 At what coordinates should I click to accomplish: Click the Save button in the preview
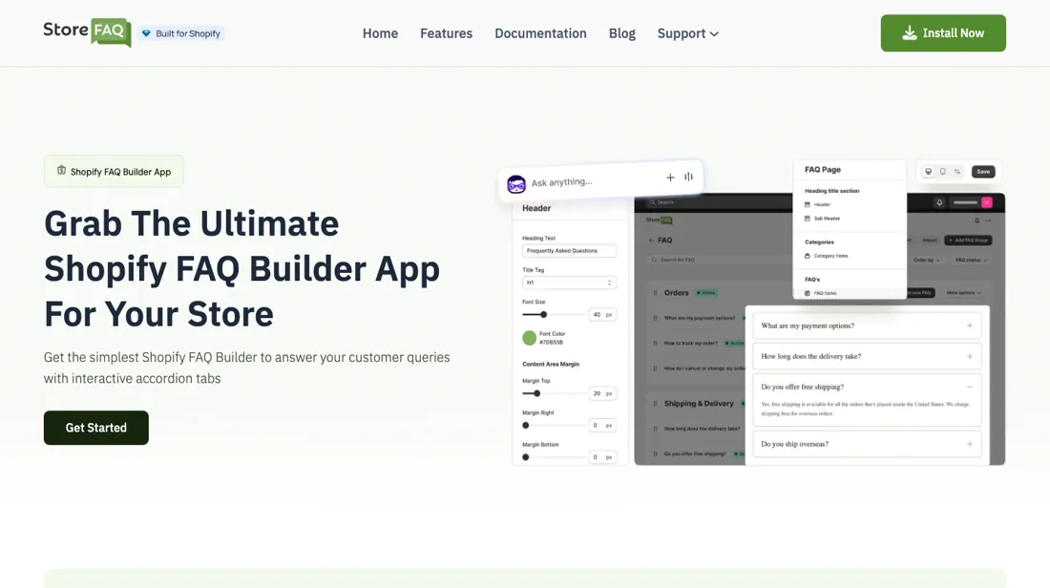[983, 172]
